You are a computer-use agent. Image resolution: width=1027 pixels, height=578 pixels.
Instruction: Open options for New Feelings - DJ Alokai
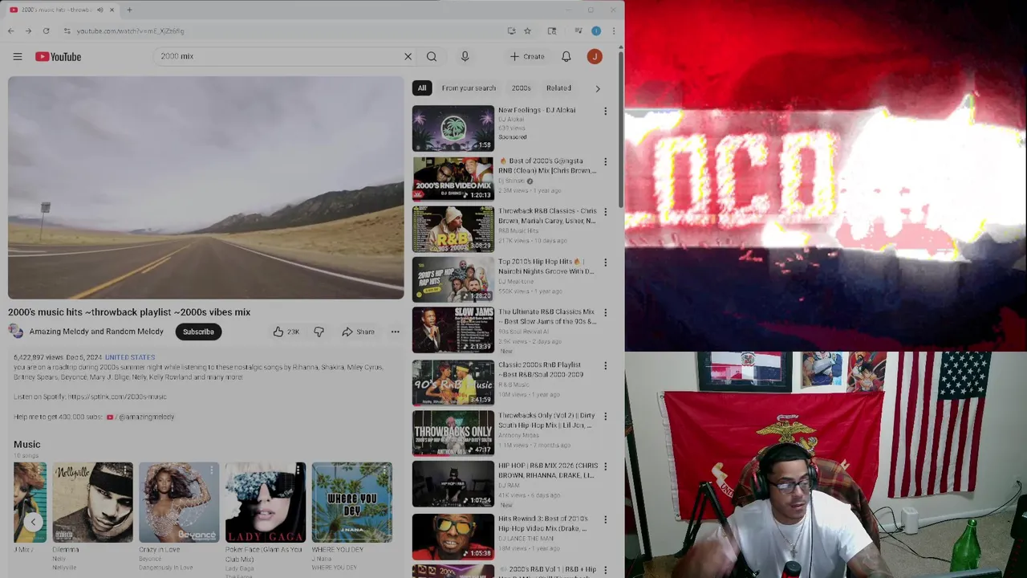(x=605, y=111)
